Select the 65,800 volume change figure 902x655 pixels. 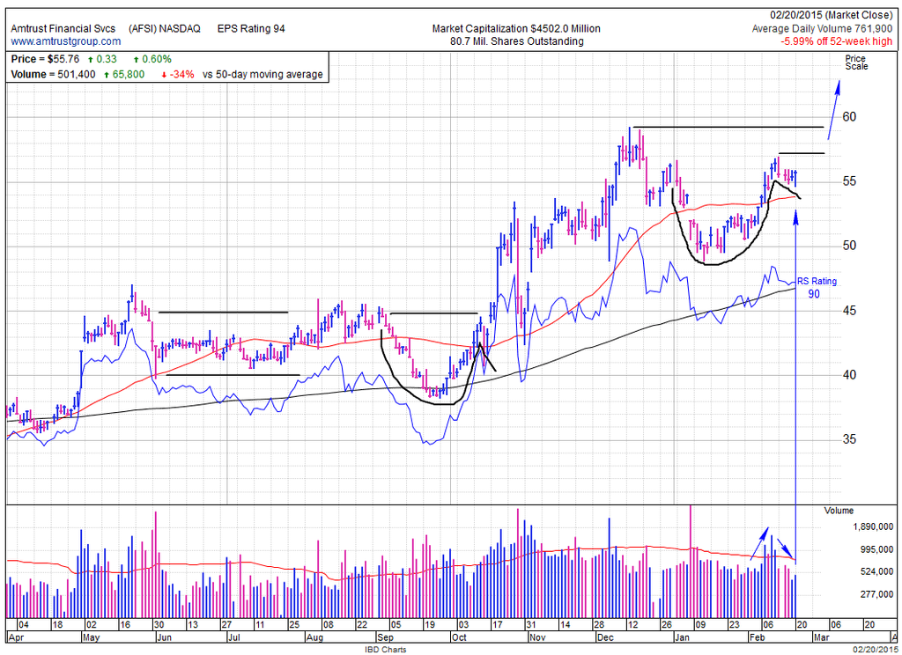(x=128, y=74)
